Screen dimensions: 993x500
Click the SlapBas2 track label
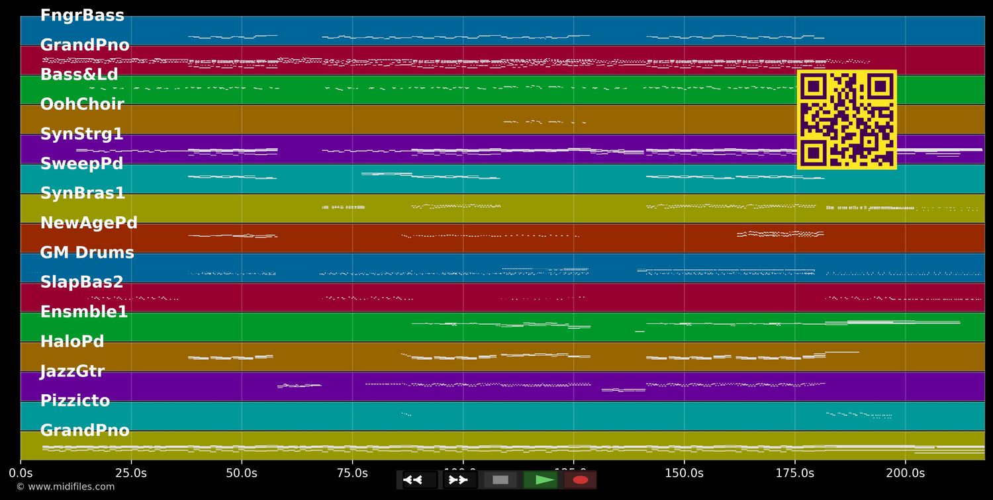(82, 282)
